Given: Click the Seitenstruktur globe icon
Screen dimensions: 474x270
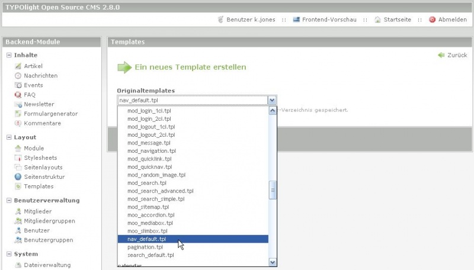Looking at the screenshot, I should click(x=18, y=176).
